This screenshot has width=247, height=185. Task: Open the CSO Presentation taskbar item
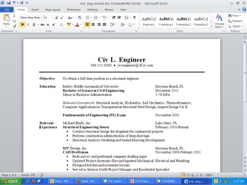point(141,181)
